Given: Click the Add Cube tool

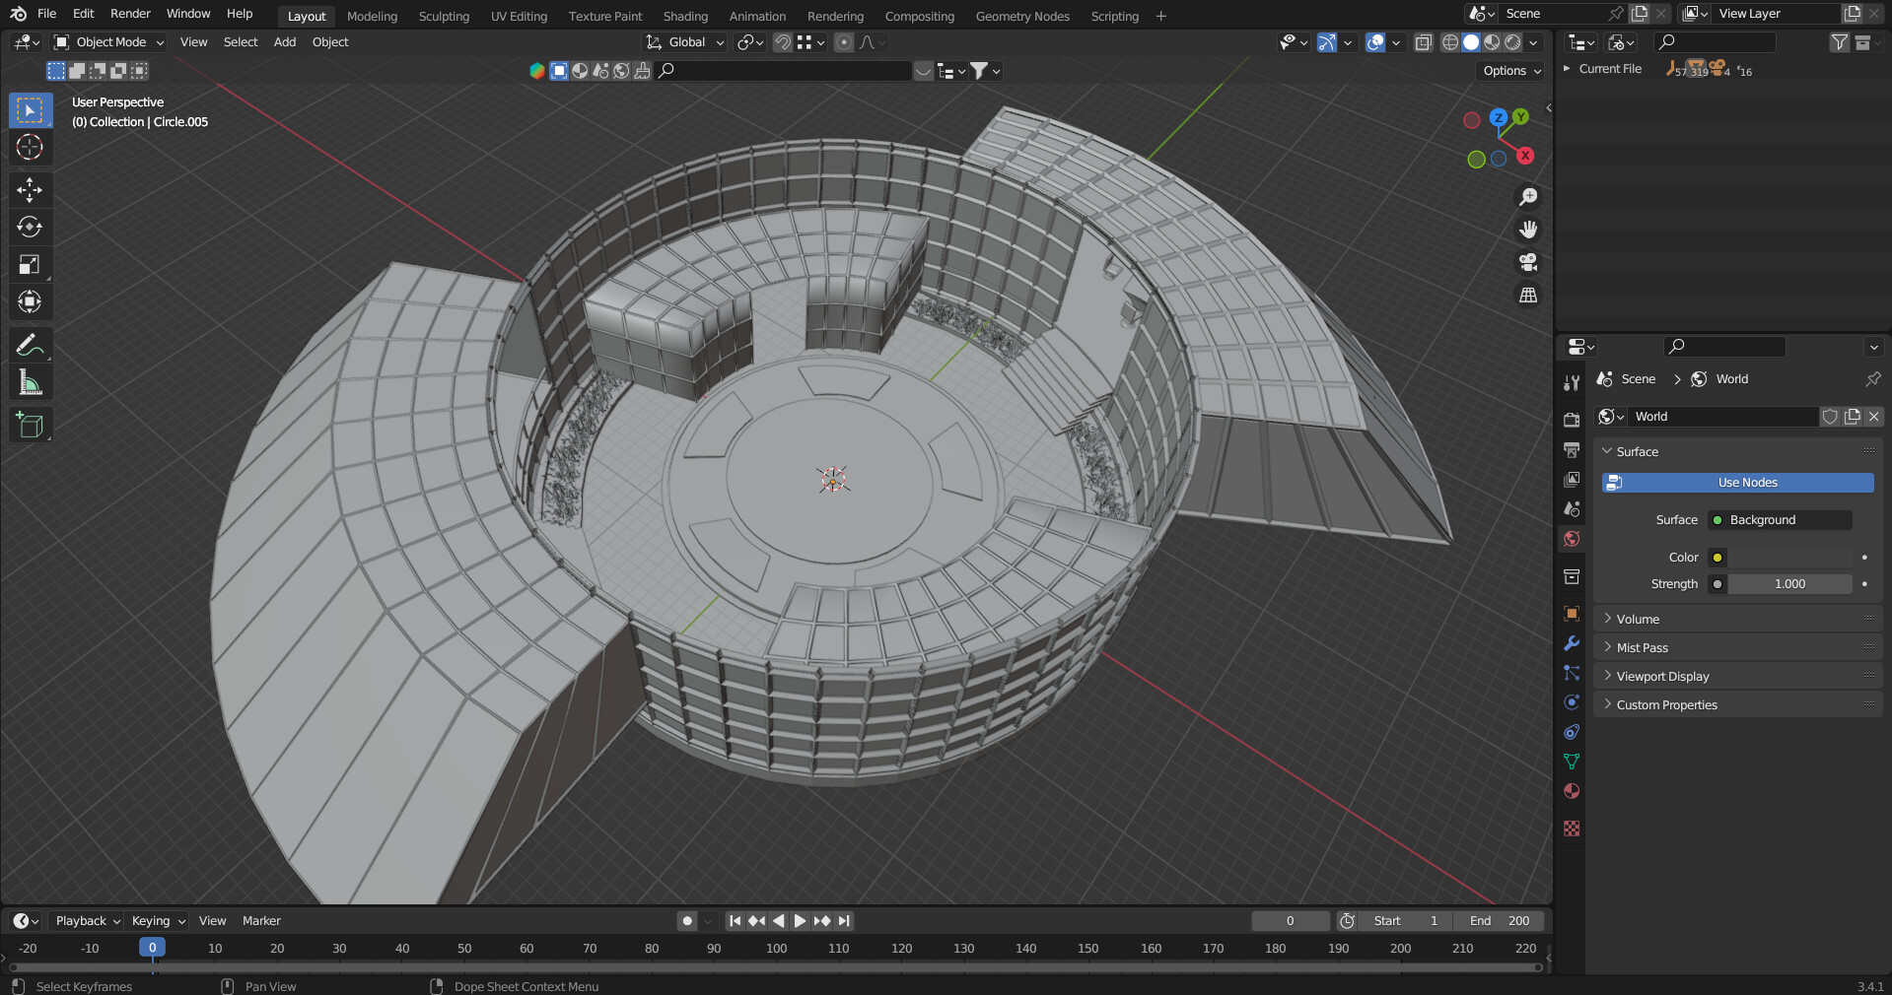Looking at the screenshot, I should 30,426.
